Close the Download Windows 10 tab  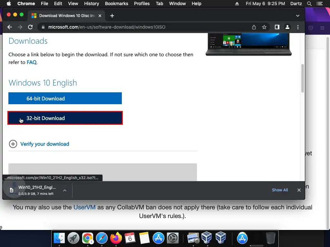coord(100,16)
